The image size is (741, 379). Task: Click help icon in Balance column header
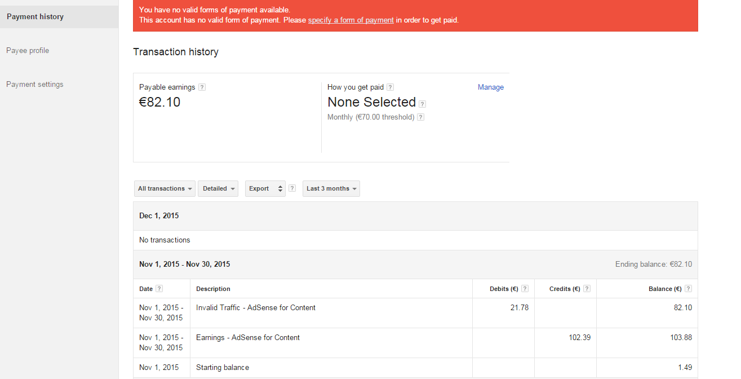689,289
